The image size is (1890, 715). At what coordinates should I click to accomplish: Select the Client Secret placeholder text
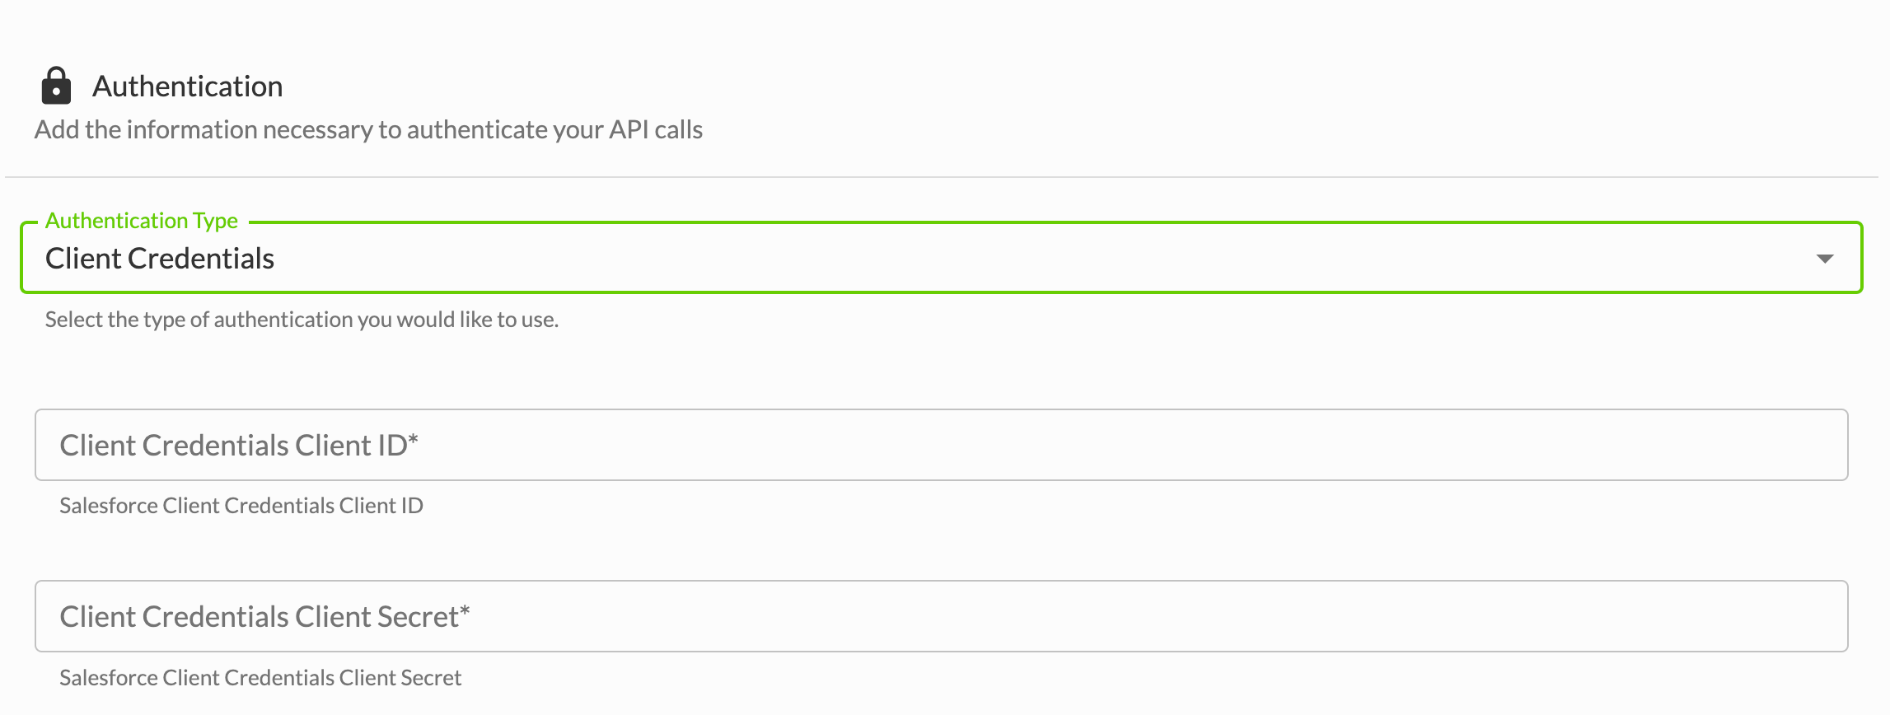264,616
